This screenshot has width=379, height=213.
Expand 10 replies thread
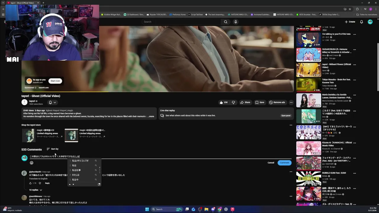tap(36, 190)
